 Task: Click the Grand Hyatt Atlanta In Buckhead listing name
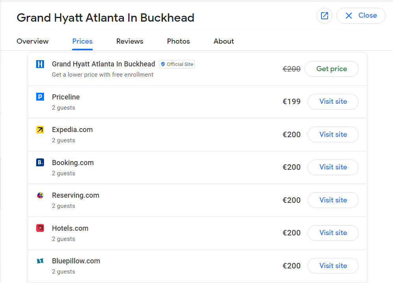pos(103,64)
